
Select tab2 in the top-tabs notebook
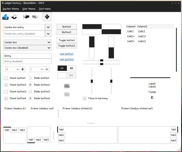coord(15,130)
